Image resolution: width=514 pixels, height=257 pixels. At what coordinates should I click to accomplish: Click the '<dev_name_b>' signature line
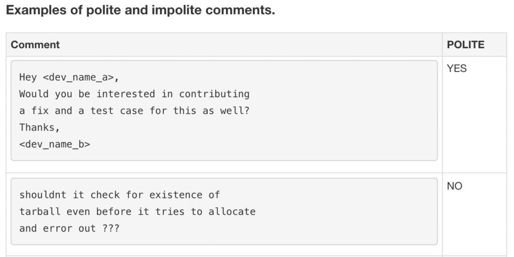[x=54, y=144]
